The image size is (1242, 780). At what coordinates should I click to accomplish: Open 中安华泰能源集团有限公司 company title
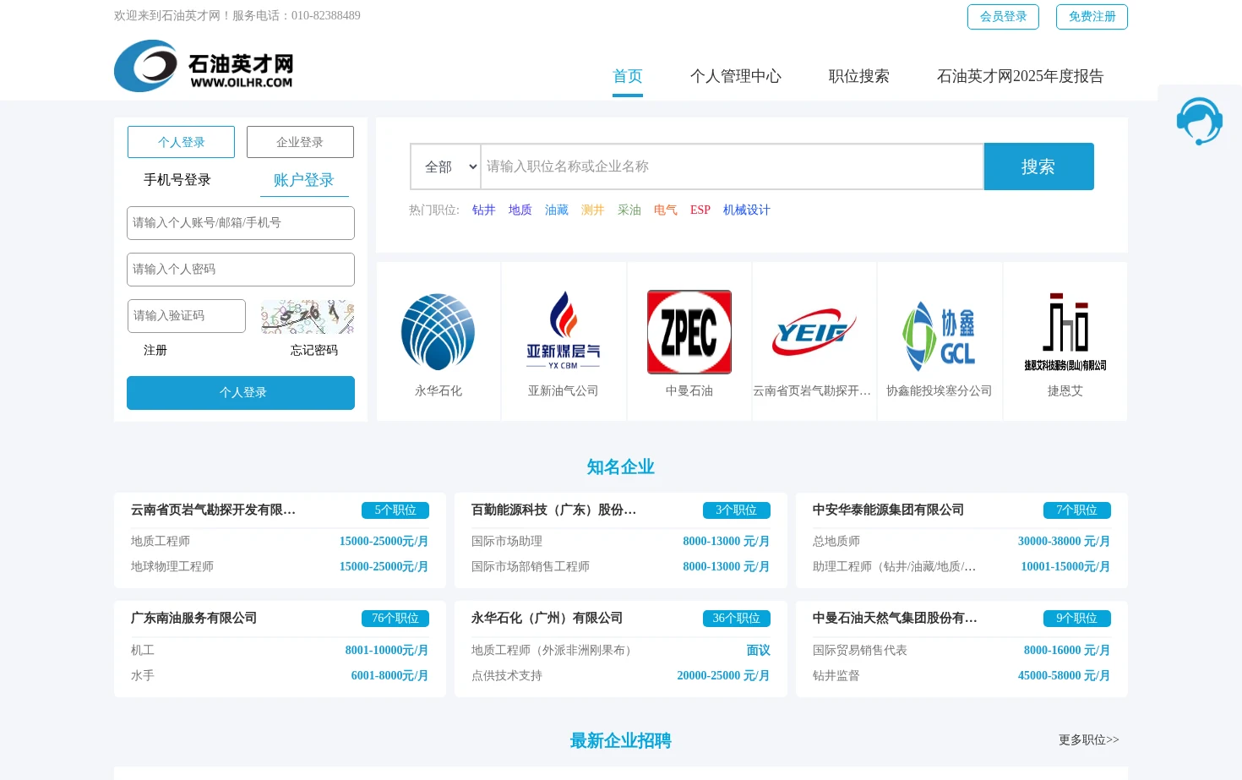[x=888, y=510]
